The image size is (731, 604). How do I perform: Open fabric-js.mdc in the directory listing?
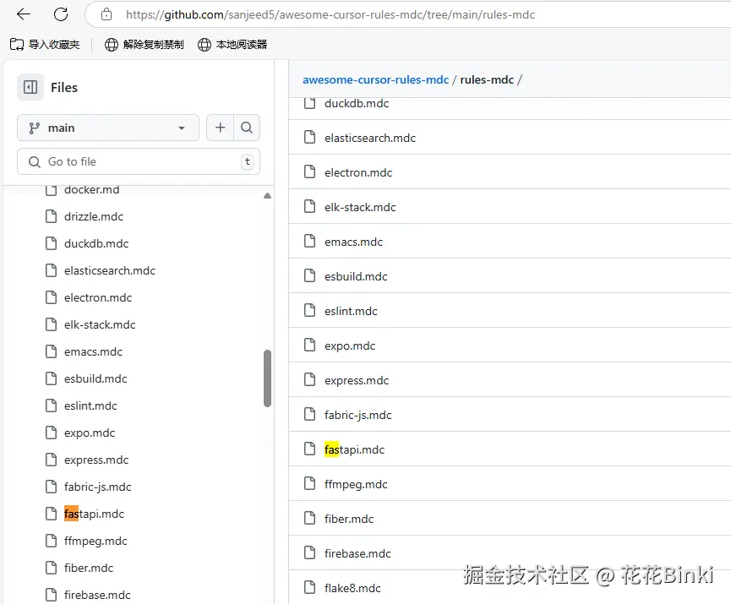[x=357, y=416]
